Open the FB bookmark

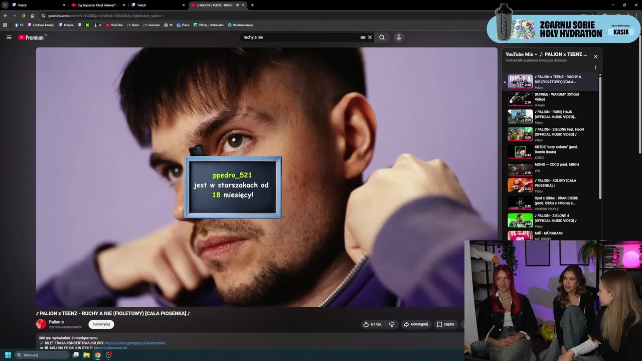pyautogui.click(x=19, y=25)
